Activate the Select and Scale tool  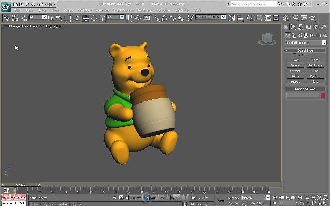tap(102, 18)
